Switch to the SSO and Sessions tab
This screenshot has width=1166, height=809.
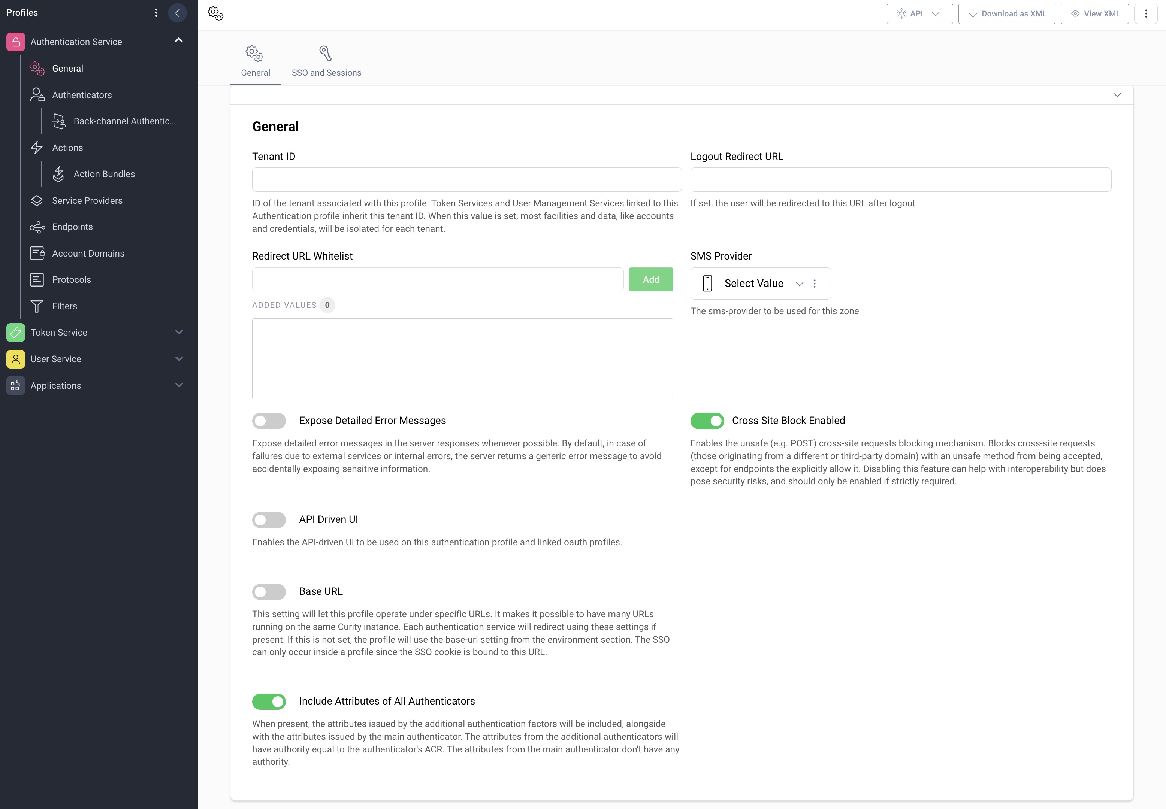[x=326, y=61]
